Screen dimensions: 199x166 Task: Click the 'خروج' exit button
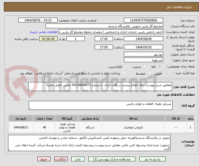click(44, 159)
